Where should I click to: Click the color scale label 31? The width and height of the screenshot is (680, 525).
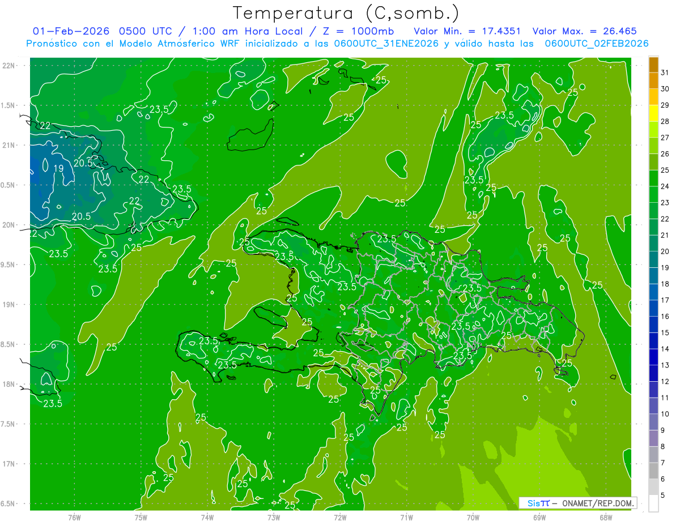coord(665,72)
